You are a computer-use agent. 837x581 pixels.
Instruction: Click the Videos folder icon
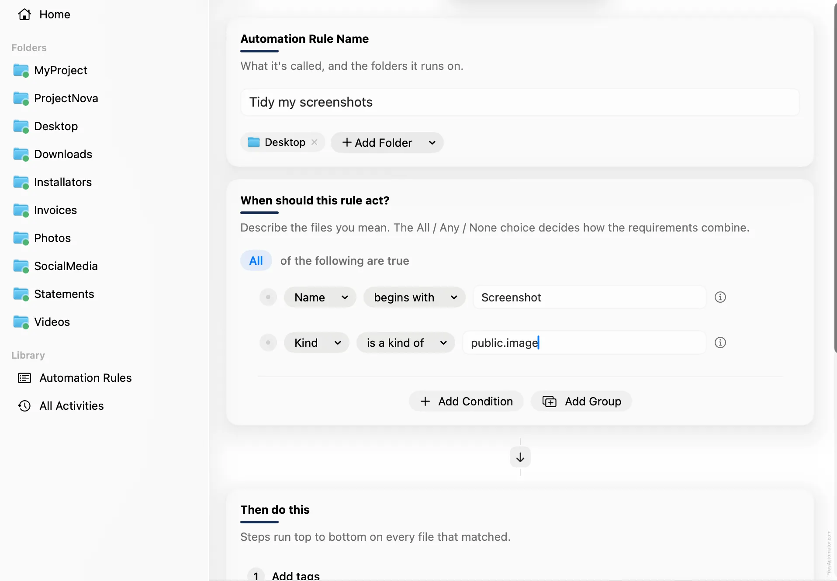pos(21,322)
